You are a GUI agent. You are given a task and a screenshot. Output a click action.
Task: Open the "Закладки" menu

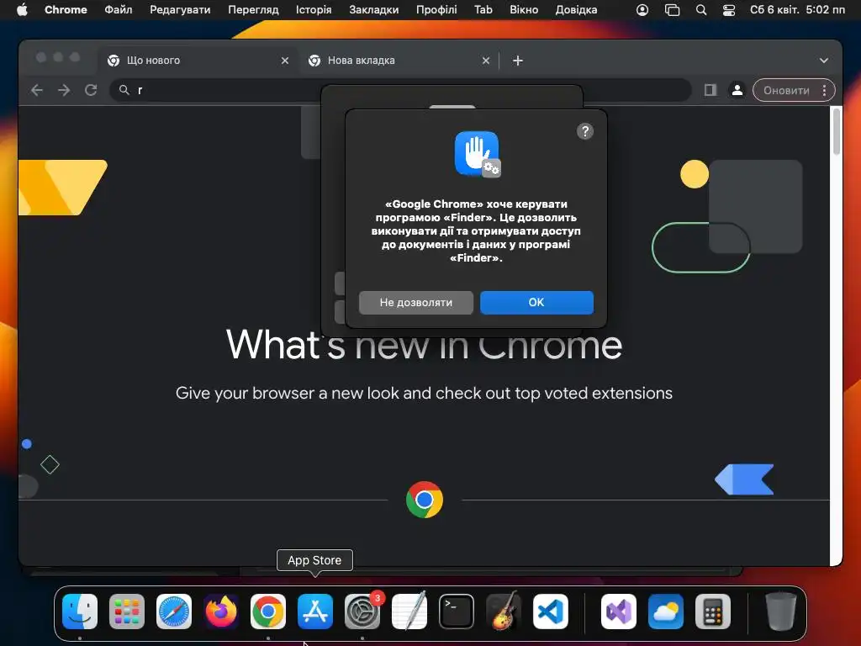pos(374,10)
